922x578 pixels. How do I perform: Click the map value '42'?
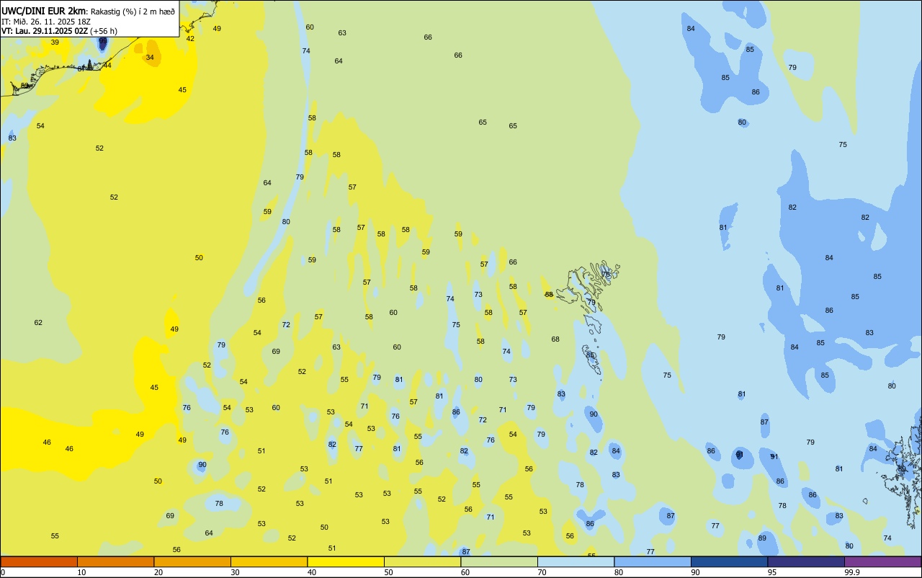click(x=190, y=39)
